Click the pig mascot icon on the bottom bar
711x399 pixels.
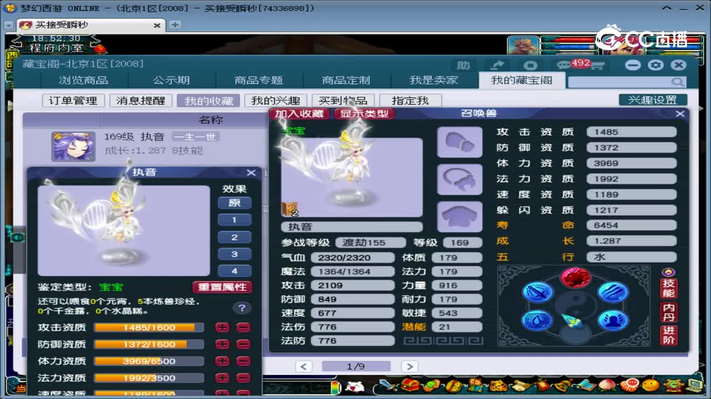coord(354,386)
